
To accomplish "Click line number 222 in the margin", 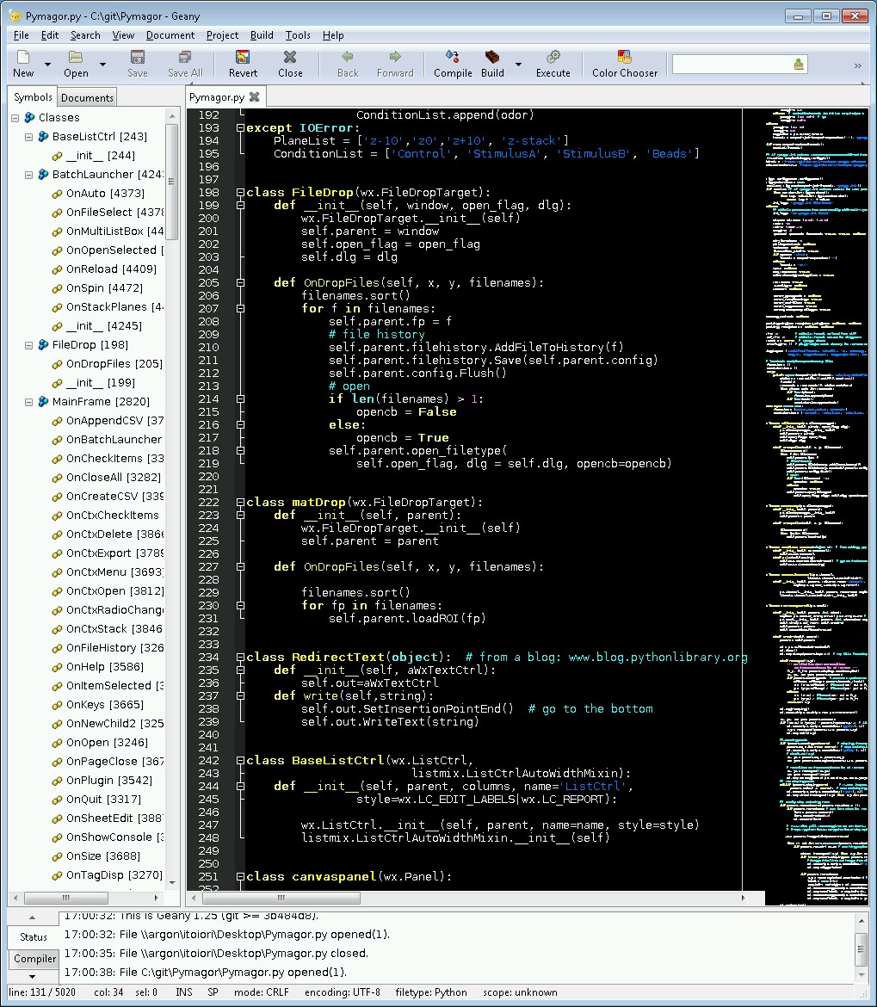I will click(x=208, y=503).
